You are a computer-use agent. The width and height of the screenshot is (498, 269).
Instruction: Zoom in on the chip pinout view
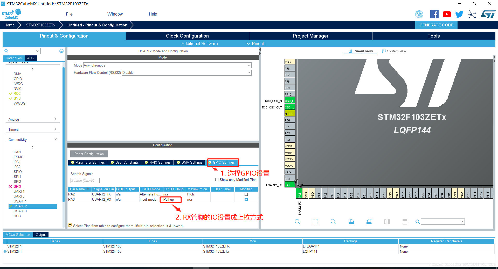[x=298, y=222]
